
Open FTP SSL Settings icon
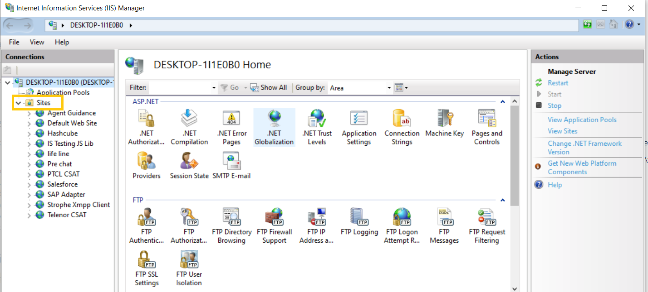click(147, 268)
